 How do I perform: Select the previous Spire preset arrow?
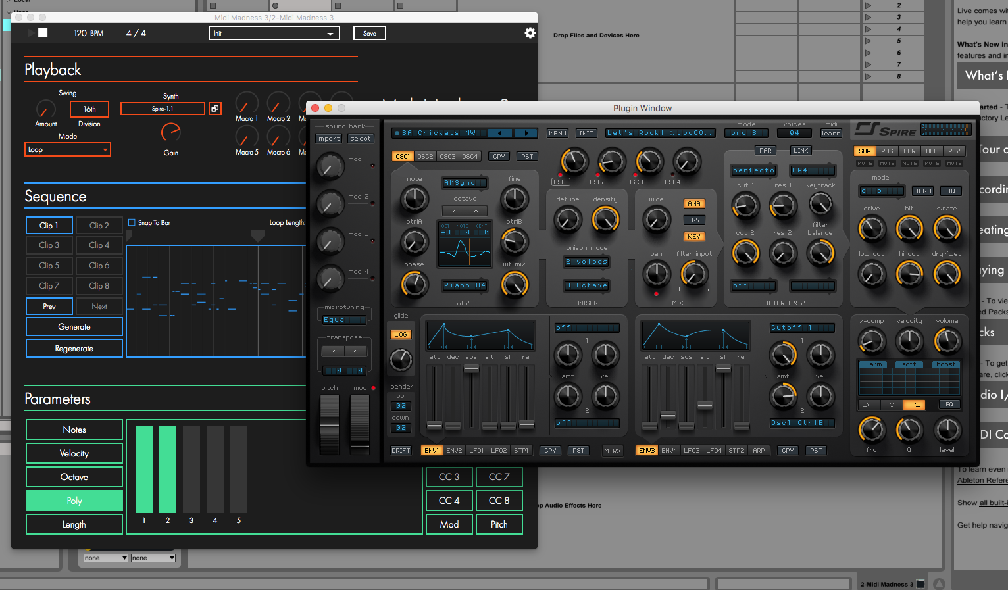(500, 133)
